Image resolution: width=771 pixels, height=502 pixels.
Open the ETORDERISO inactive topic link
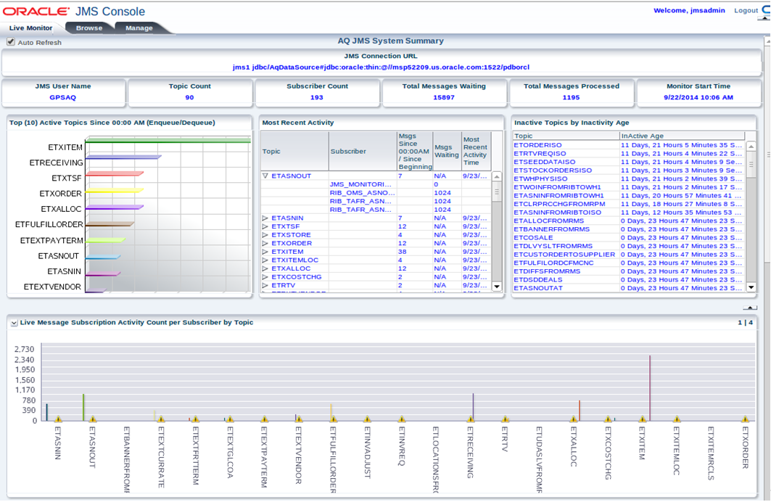click(x=539, y=147)
